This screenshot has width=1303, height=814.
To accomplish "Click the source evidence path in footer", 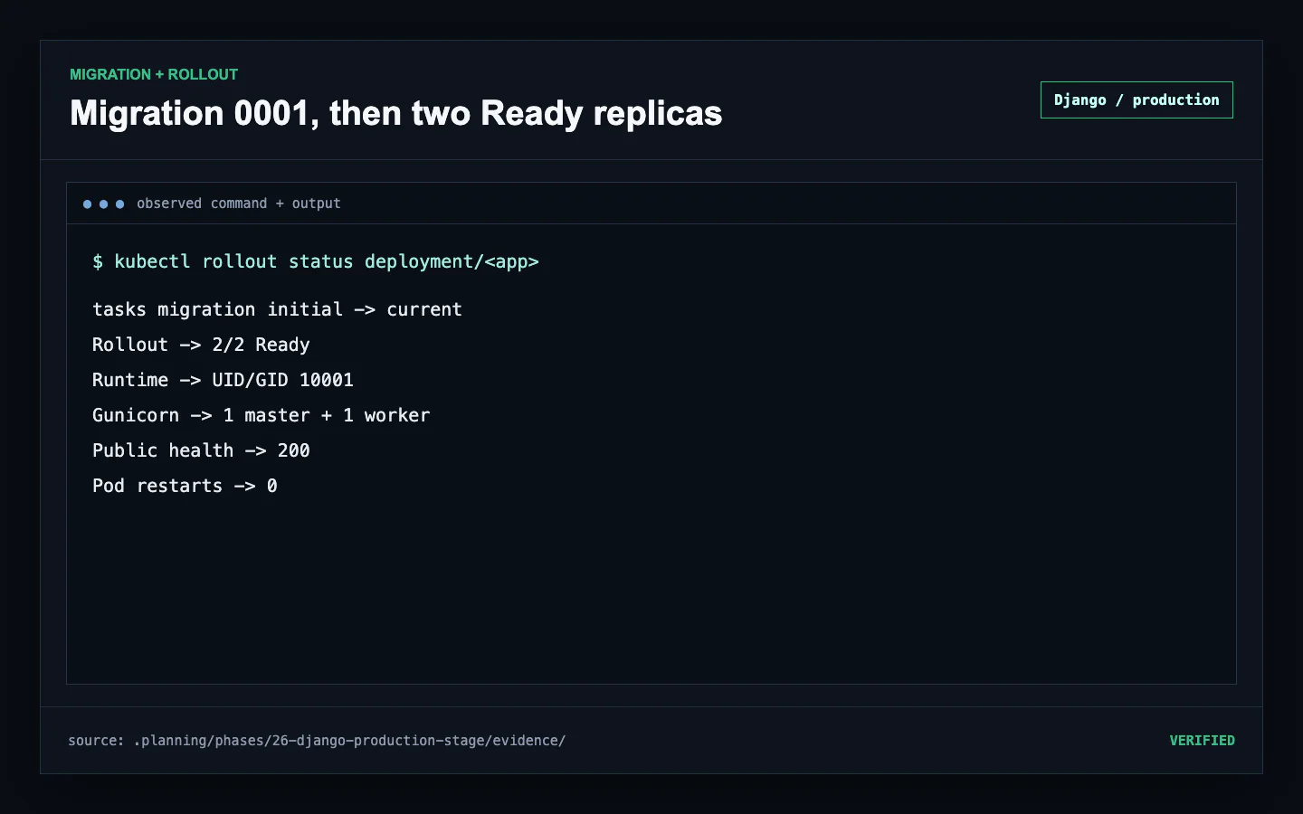I will (x=317, y=741).
